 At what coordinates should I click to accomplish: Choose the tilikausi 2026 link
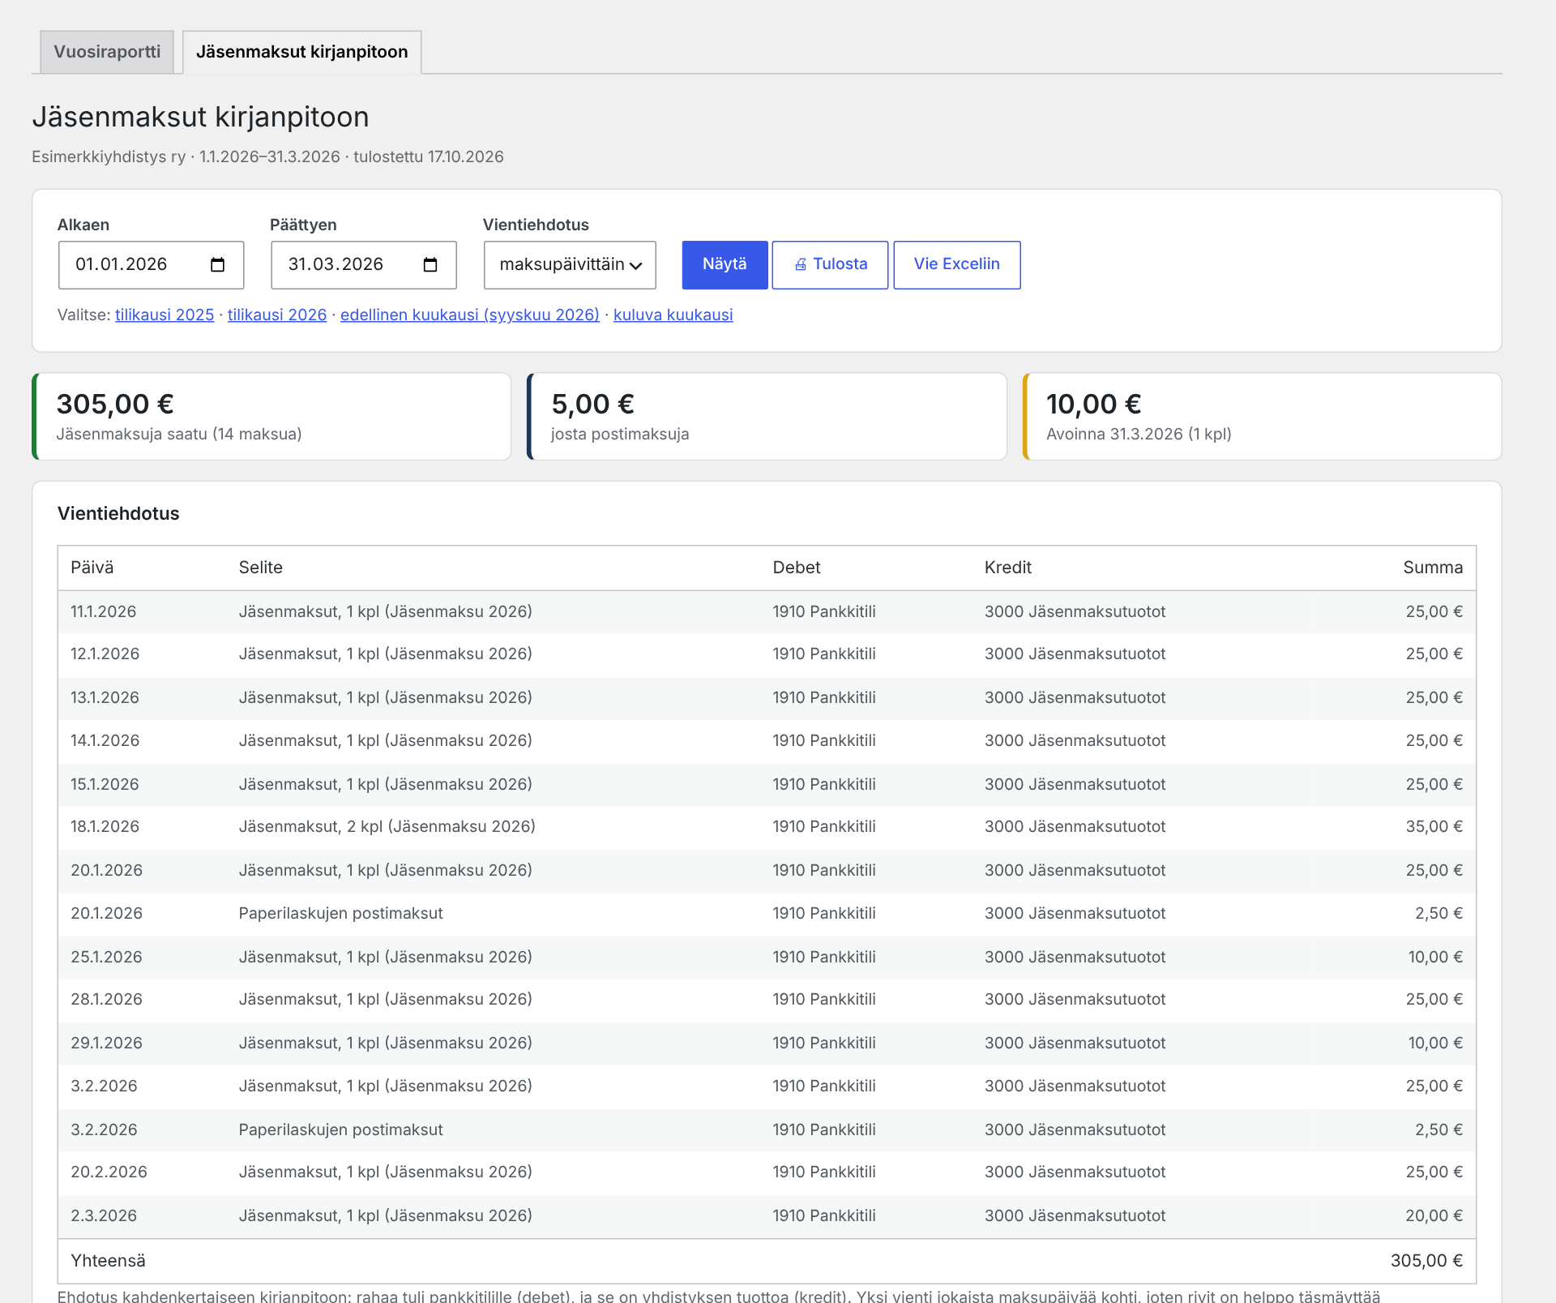277,315
